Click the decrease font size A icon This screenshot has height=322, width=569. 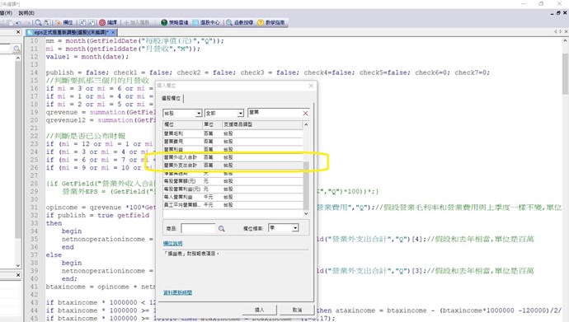pyautogui.click(x=91, y=22)
